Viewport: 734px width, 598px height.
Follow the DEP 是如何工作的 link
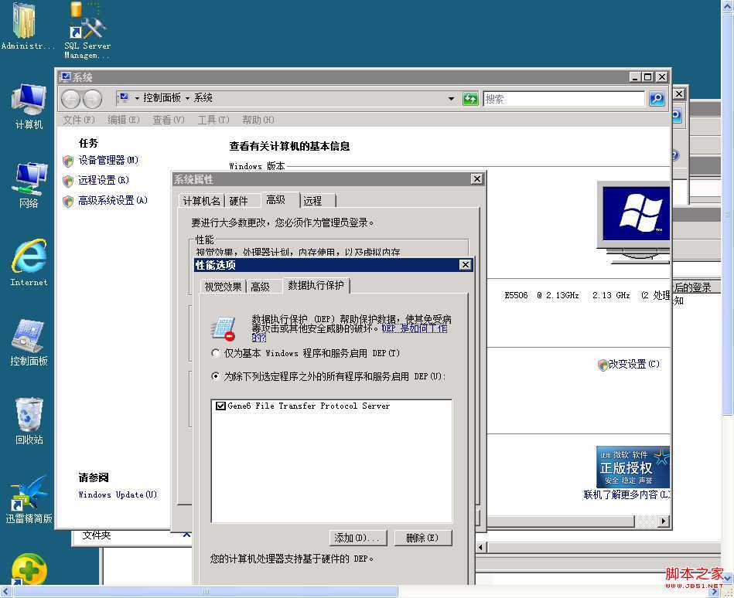pos(424,328)
